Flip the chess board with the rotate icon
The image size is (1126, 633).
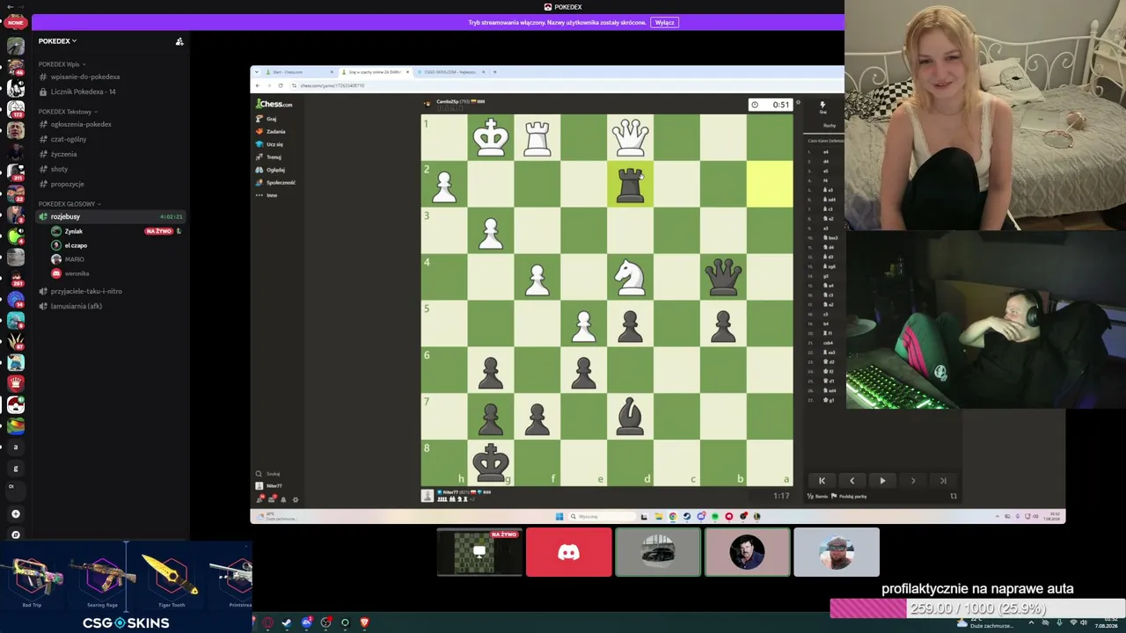pyautogui.click(x=954, y=496)
